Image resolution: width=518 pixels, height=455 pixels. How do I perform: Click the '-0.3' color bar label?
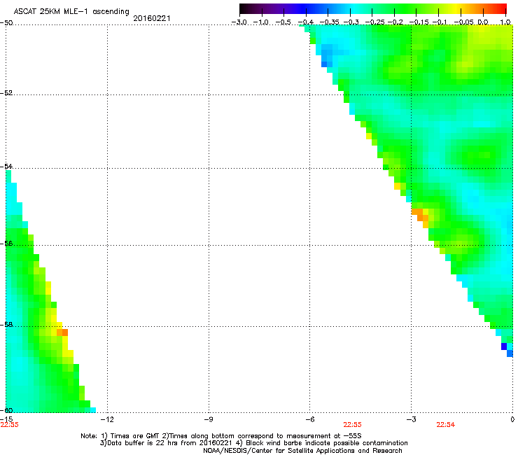click(351, 22)
